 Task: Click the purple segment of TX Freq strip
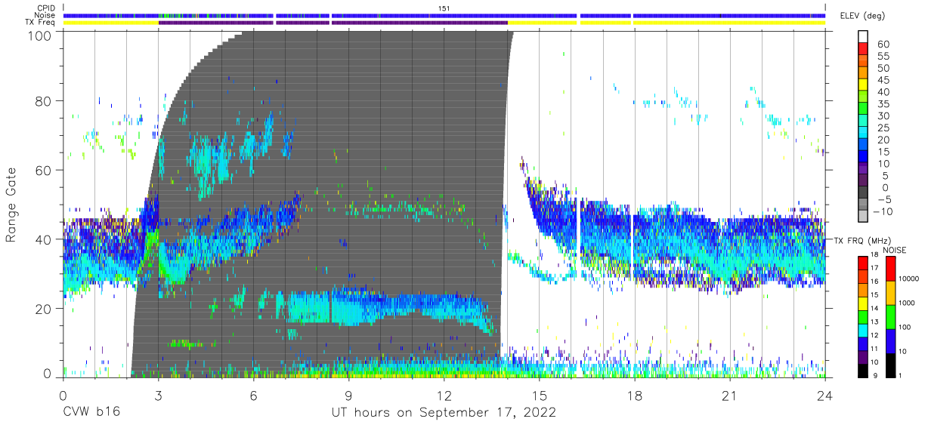(333, 23)
